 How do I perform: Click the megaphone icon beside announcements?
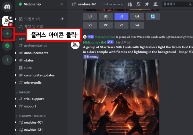21,53
